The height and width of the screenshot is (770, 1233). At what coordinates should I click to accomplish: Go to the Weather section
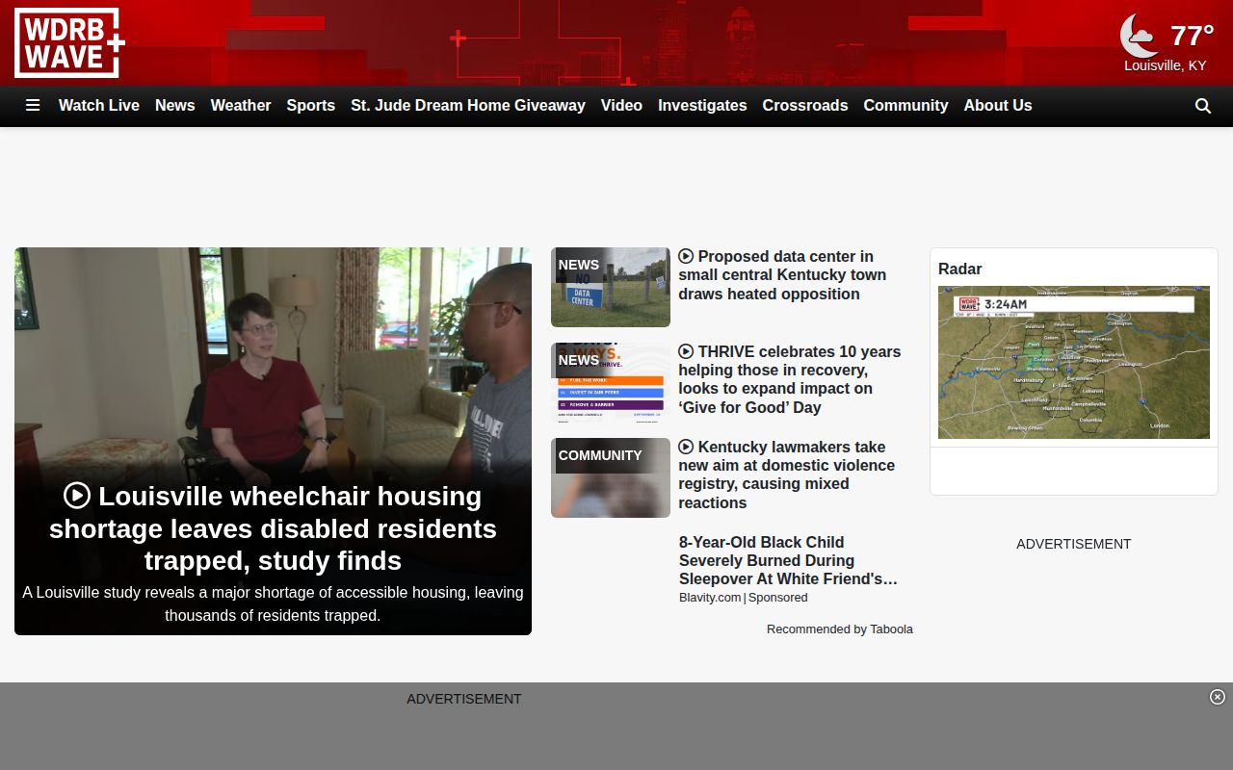coord(241,106)
